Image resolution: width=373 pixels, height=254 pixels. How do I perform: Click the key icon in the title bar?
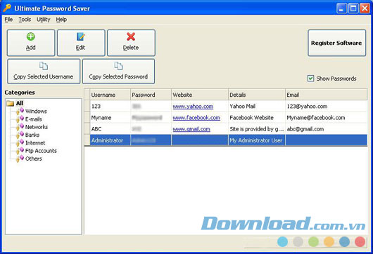[7, 8]
